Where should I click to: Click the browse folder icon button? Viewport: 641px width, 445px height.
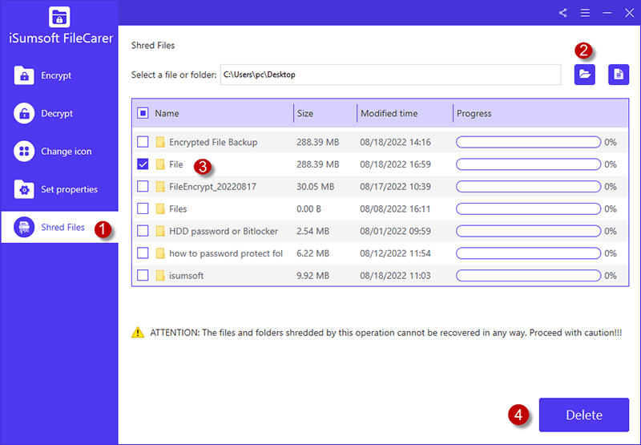[585, 75]
